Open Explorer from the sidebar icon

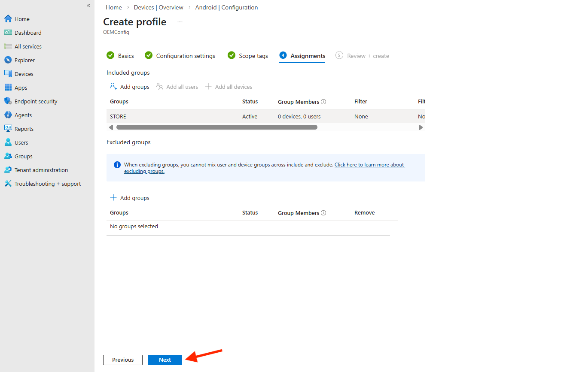point(8,60)
